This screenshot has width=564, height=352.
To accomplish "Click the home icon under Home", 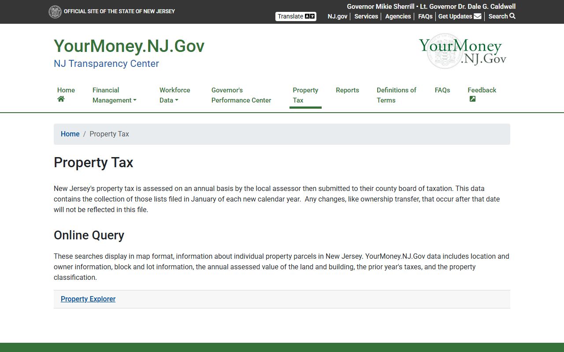I will point(61,99).
